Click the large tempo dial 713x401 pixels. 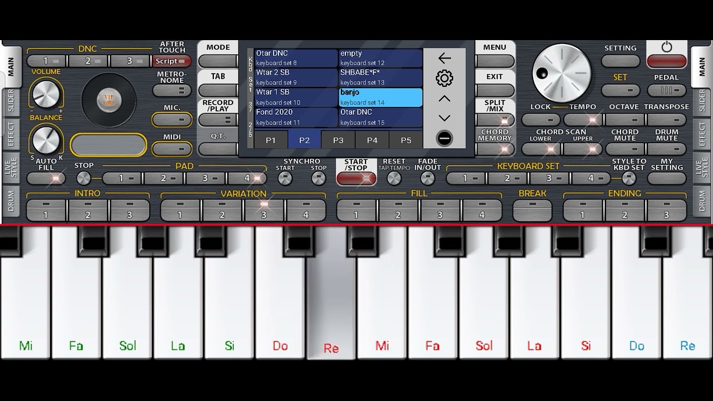561,73
